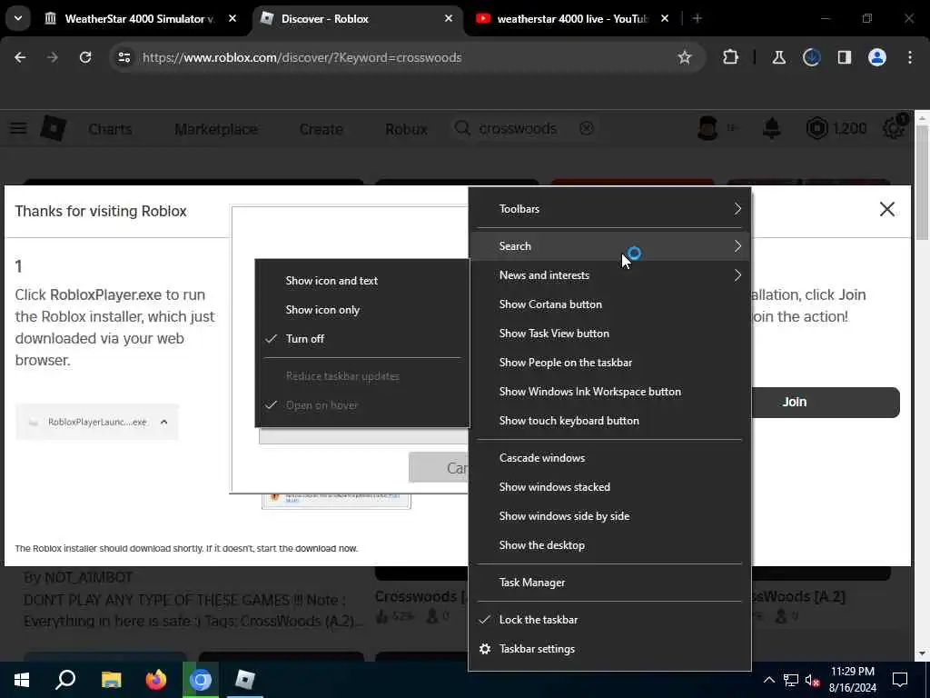930x698 pixels.
Task: Open the Robux balance icon
Action: (x=816, y=128)
